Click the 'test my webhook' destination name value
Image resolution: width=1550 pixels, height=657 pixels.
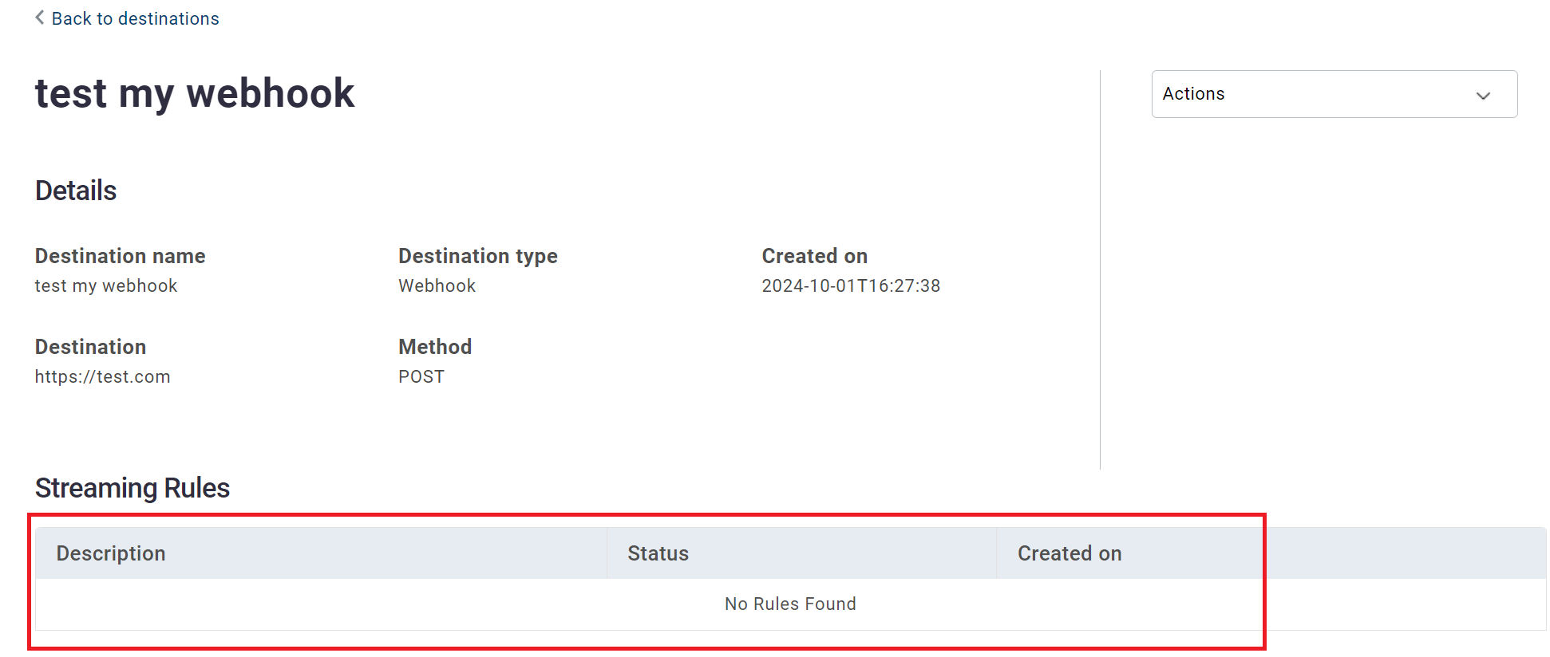[x=106, y=285]
